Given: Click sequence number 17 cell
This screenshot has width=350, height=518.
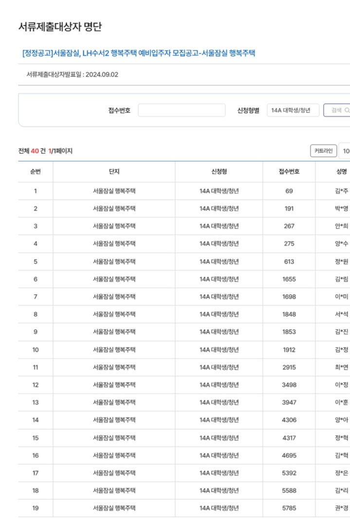Looking at the screenshot, I should coord(36,473).
